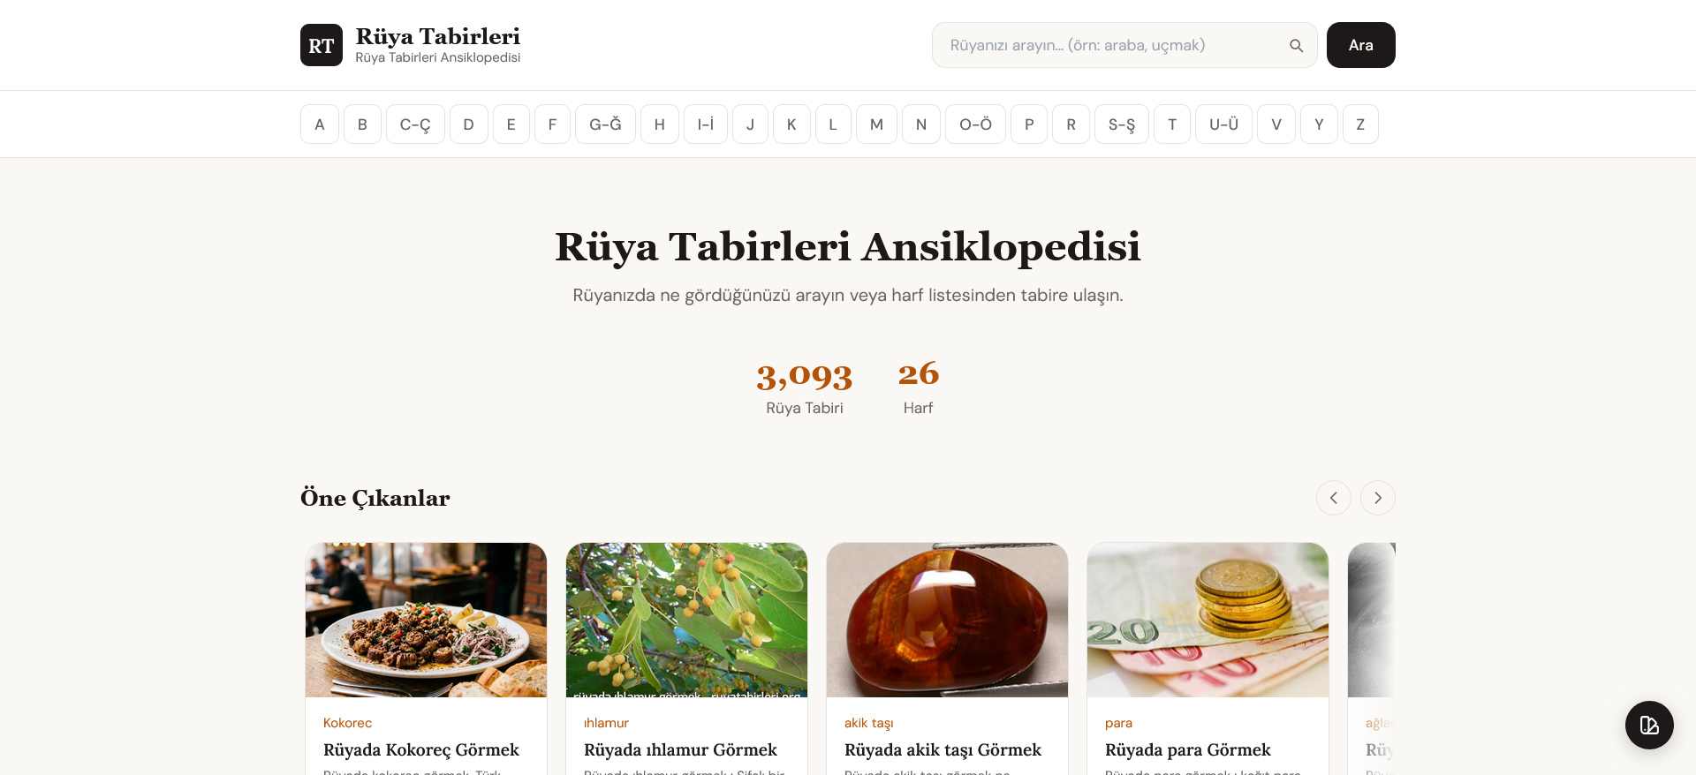Open the akik taşı gemstone image

(x=947, y=620)
